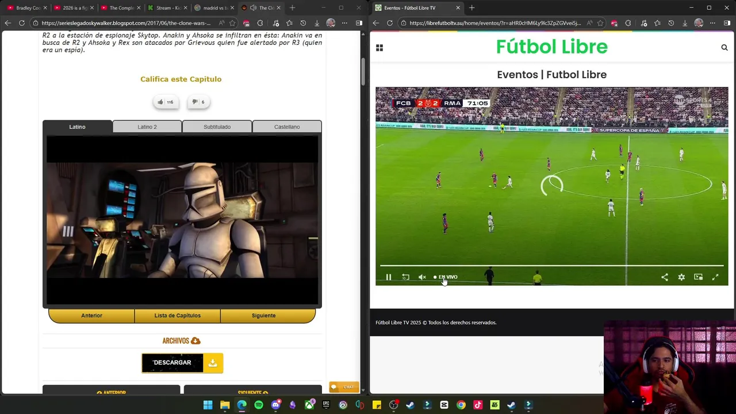
Task: Click the DESCARGAR download button
Action: click(182, 363)
